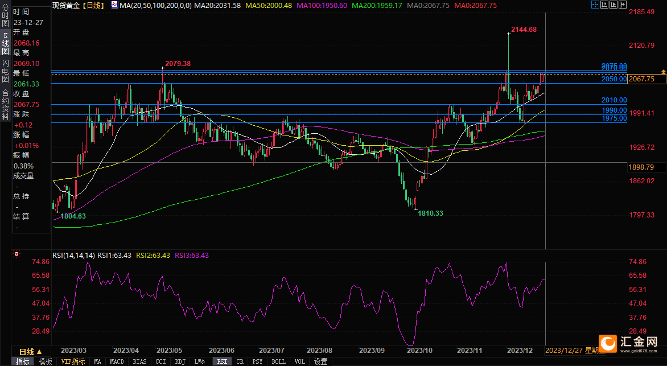This screenshot has height=366, width=667.
Task: Click the 汇金网 logo
Action: tap(628, 343)
